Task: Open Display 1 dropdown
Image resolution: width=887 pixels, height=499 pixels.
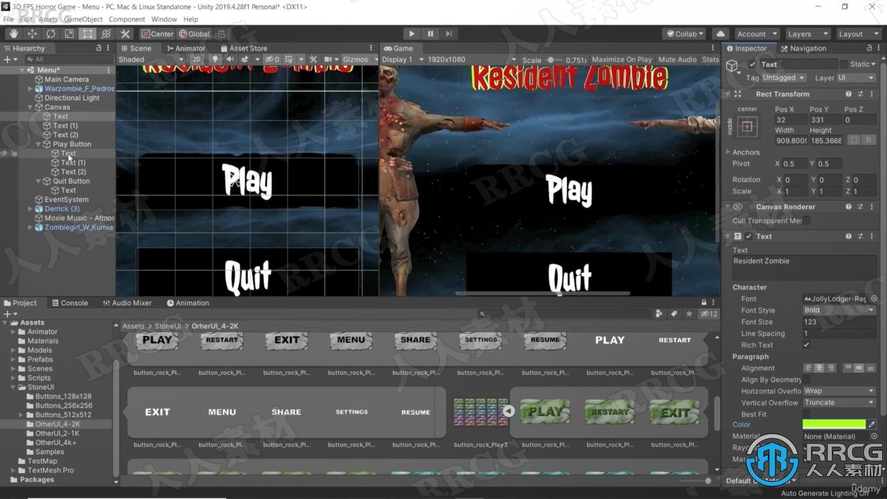Action: (x=402, y=60)
